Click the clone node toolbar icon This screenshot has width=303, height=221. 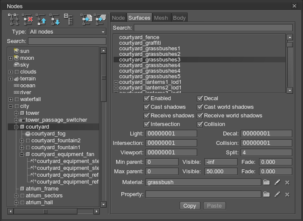click(x=14, y=19)
